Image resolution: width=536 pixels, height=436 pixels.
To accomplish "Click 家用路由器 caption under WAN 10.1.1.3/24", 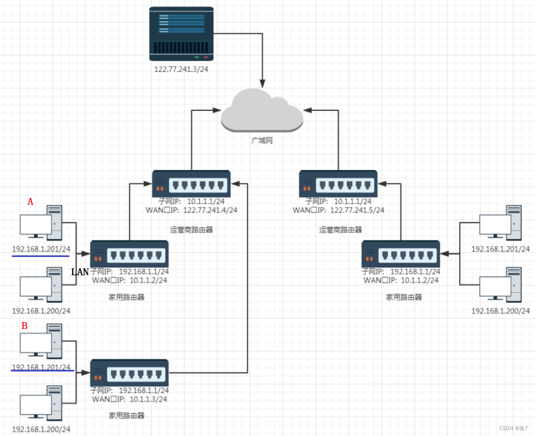I will click(x=126, y=416).
